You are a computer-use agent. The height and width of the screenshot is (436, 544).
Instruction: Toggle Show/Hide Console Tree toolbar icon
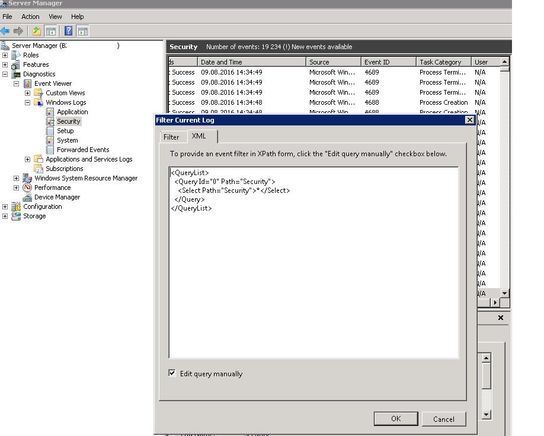click(x=52, y=31)
